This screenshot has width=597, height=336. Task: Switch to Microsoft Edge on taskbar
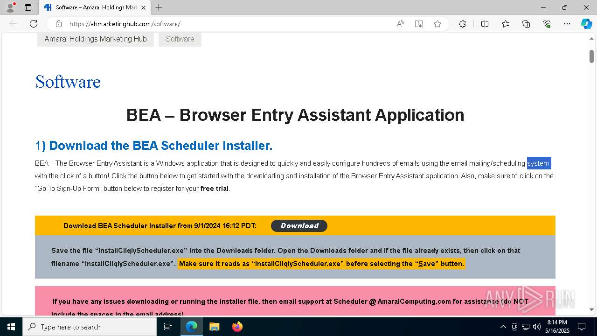click(x=192, y=327)
